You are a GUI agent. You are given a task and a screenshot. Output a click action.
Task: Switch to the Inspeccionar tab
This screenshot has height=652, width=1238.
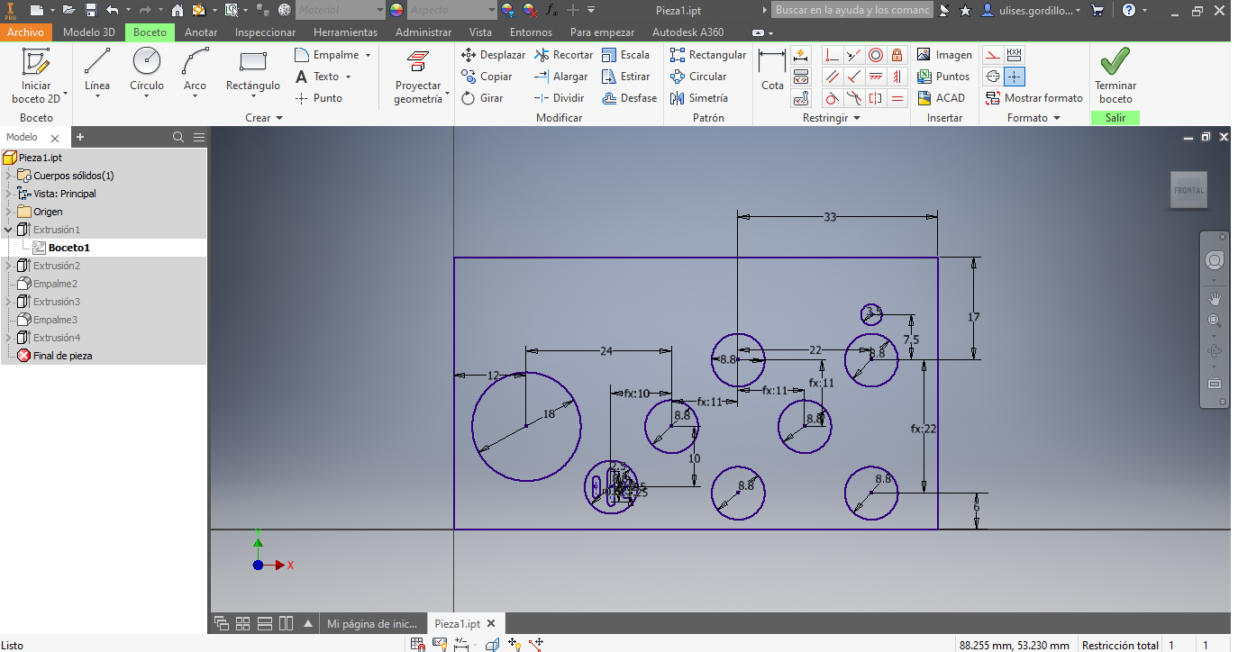pos(265,32)
